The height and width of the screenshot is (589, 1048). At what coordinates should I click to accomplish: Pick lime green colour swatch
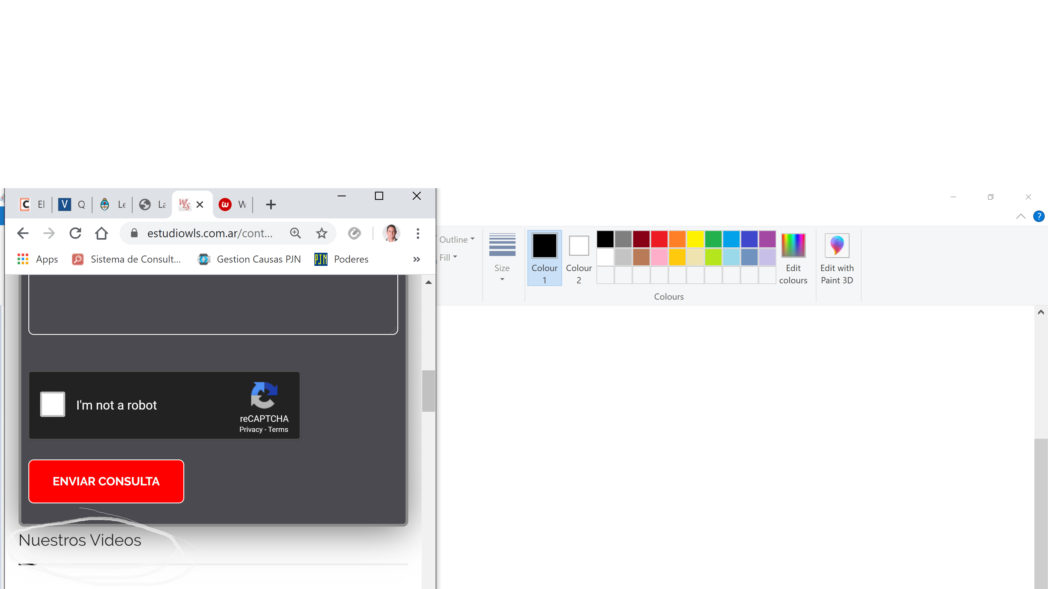click(x=713, y=257)
